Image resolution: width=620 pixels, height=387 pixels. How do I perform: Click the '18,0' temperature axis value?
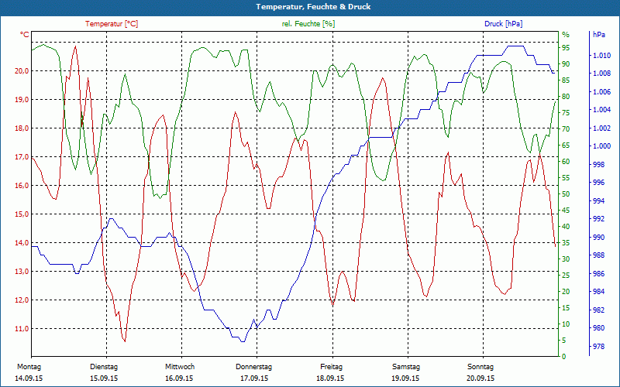click(x=22, y=128)
